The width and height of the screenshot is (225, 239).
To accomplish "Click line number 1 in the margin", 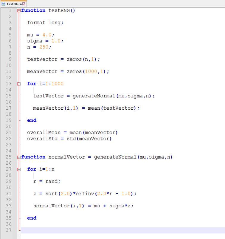I will point(10,10).
